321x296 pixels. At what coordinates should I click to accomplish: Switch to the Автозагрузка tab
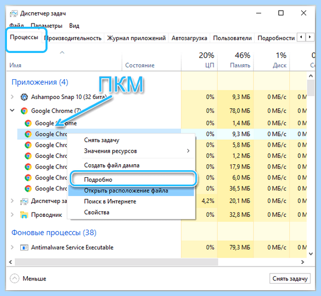click(x=189, y=38)
